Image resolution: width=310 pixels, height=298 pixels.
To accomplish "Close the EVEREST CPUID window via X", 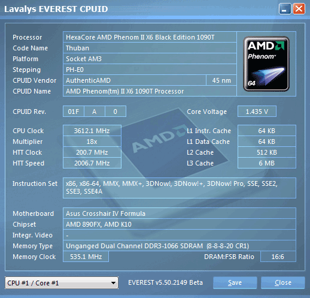I will (x=299, y=9).
